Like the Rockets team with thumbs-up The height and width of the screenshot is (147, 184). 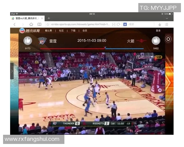156,40
